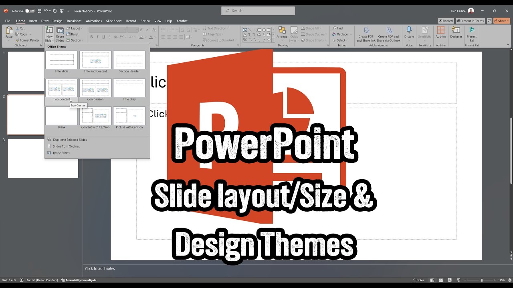Open the Replace dropdown
The height and width of the screenshot is (288, 513).
point(342,34)
